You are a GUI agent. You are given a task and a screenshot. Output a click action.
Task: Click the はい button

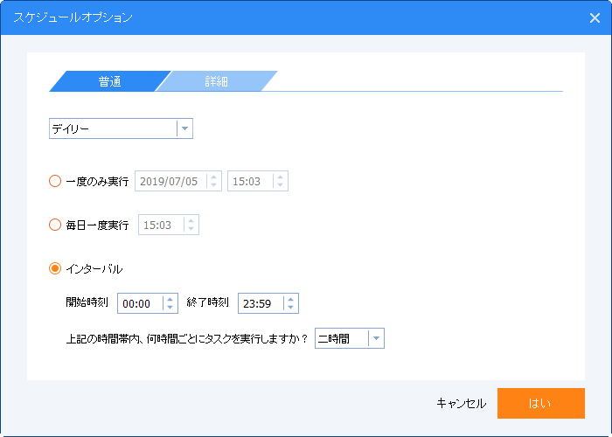pyautogui.click(x=540, y=403)
